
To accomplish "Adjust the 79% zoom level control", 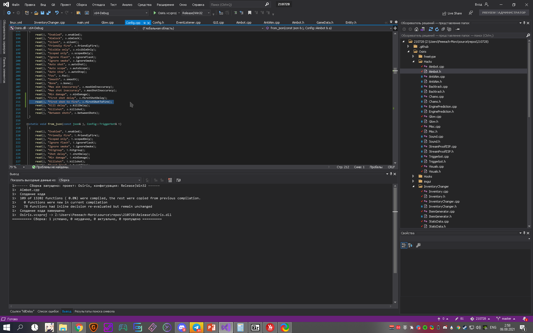I will pyautogui.click(x=17, y=167).
